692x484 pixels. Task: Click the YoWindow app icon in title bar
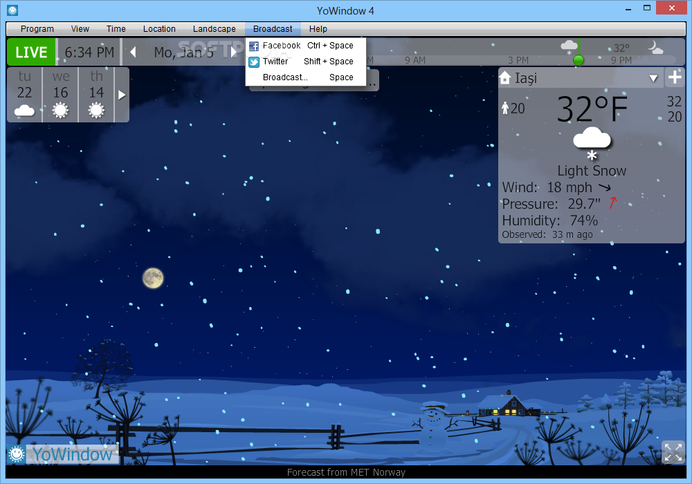pyautogui.click(x=12, y=10)
